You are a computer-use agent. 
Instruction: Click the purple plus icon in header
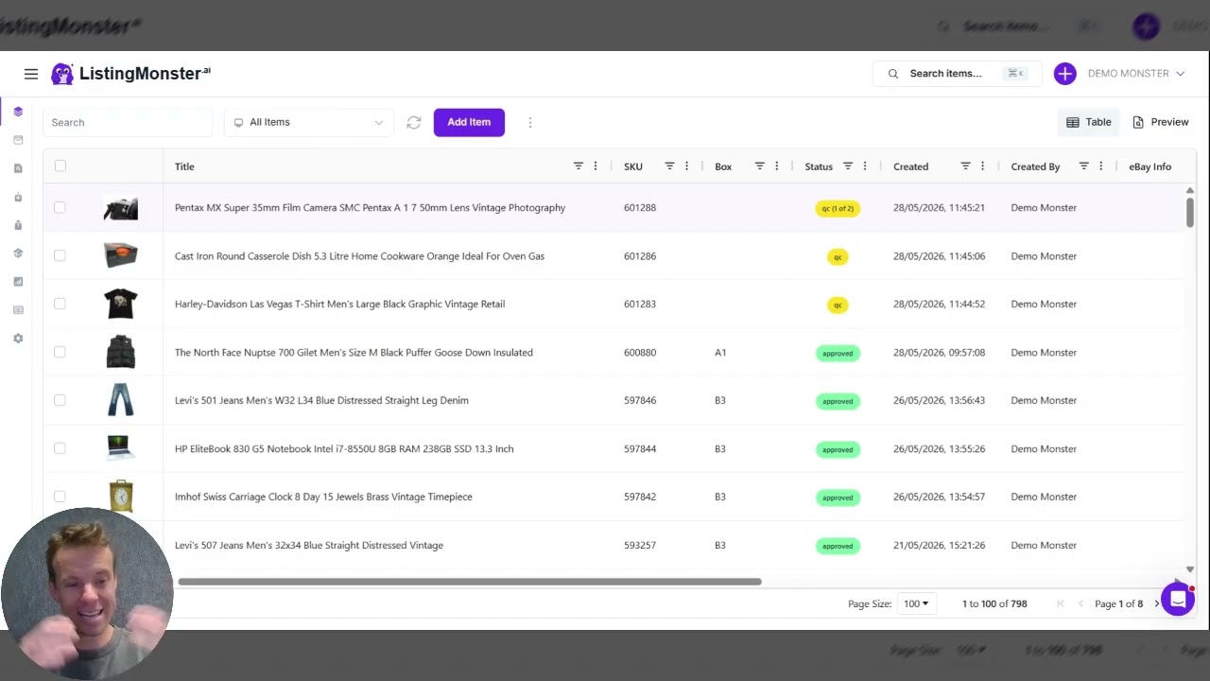point(1065,74)
